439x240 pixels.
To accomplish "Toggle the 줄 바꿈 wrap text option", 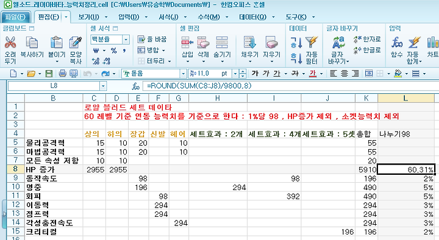I will tap(152, 39).
